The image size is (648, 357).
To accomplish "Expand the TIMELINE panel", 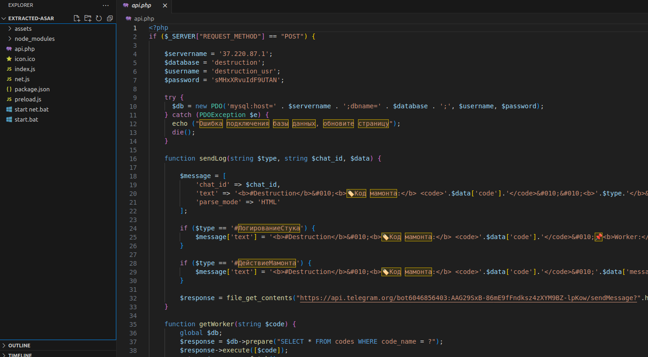I will coord(4,355).
